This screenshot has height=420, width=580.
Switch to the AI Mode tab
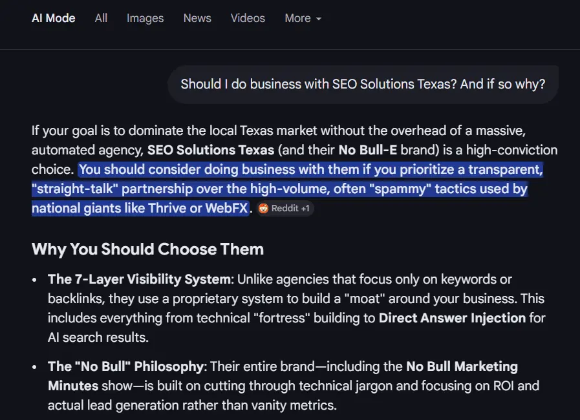point(53,18)
